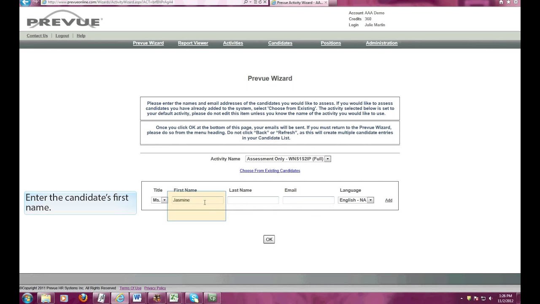Open the Positions menu
The width and height of the screenshot is (540, 304).
(x=331, y=43)
